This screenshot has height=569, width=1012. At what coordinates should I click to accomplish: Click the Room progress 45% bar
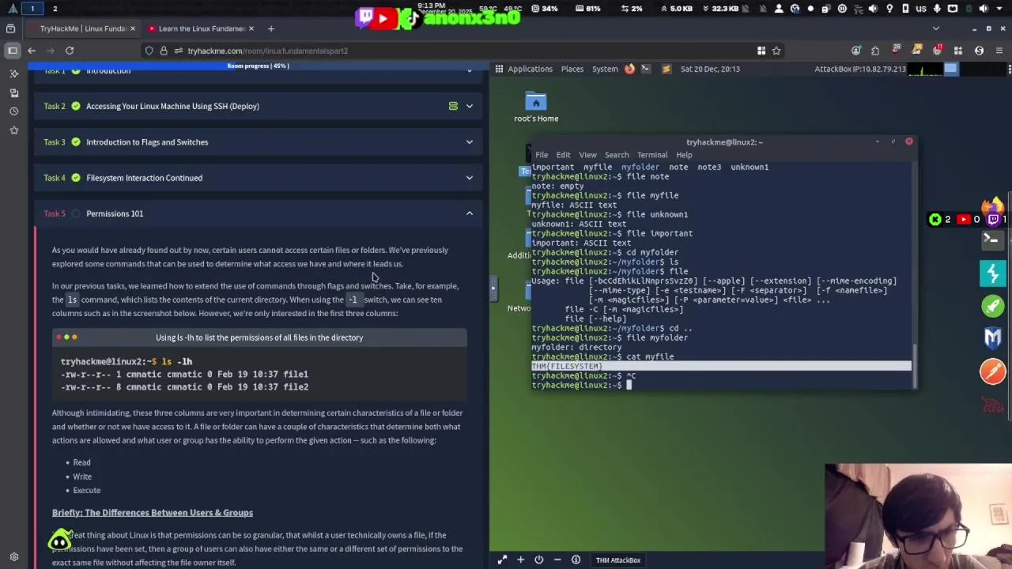[258, 66]
